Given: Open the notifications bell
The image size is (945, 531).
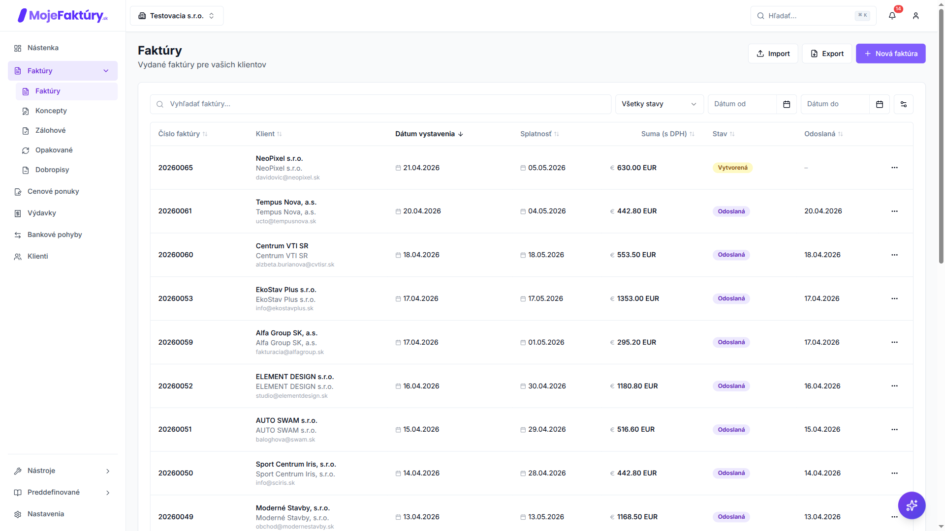Looking at the screenshot, I should (x=892, y=16).
